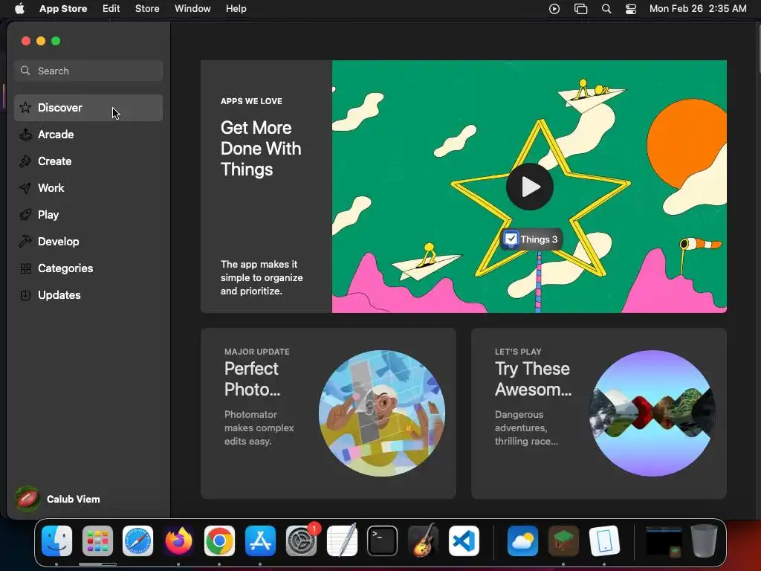Image resolution: width=761 pixels, height=571 pixels.
Task: Open Simulator app from the Dock
Action: coord(604,541)
